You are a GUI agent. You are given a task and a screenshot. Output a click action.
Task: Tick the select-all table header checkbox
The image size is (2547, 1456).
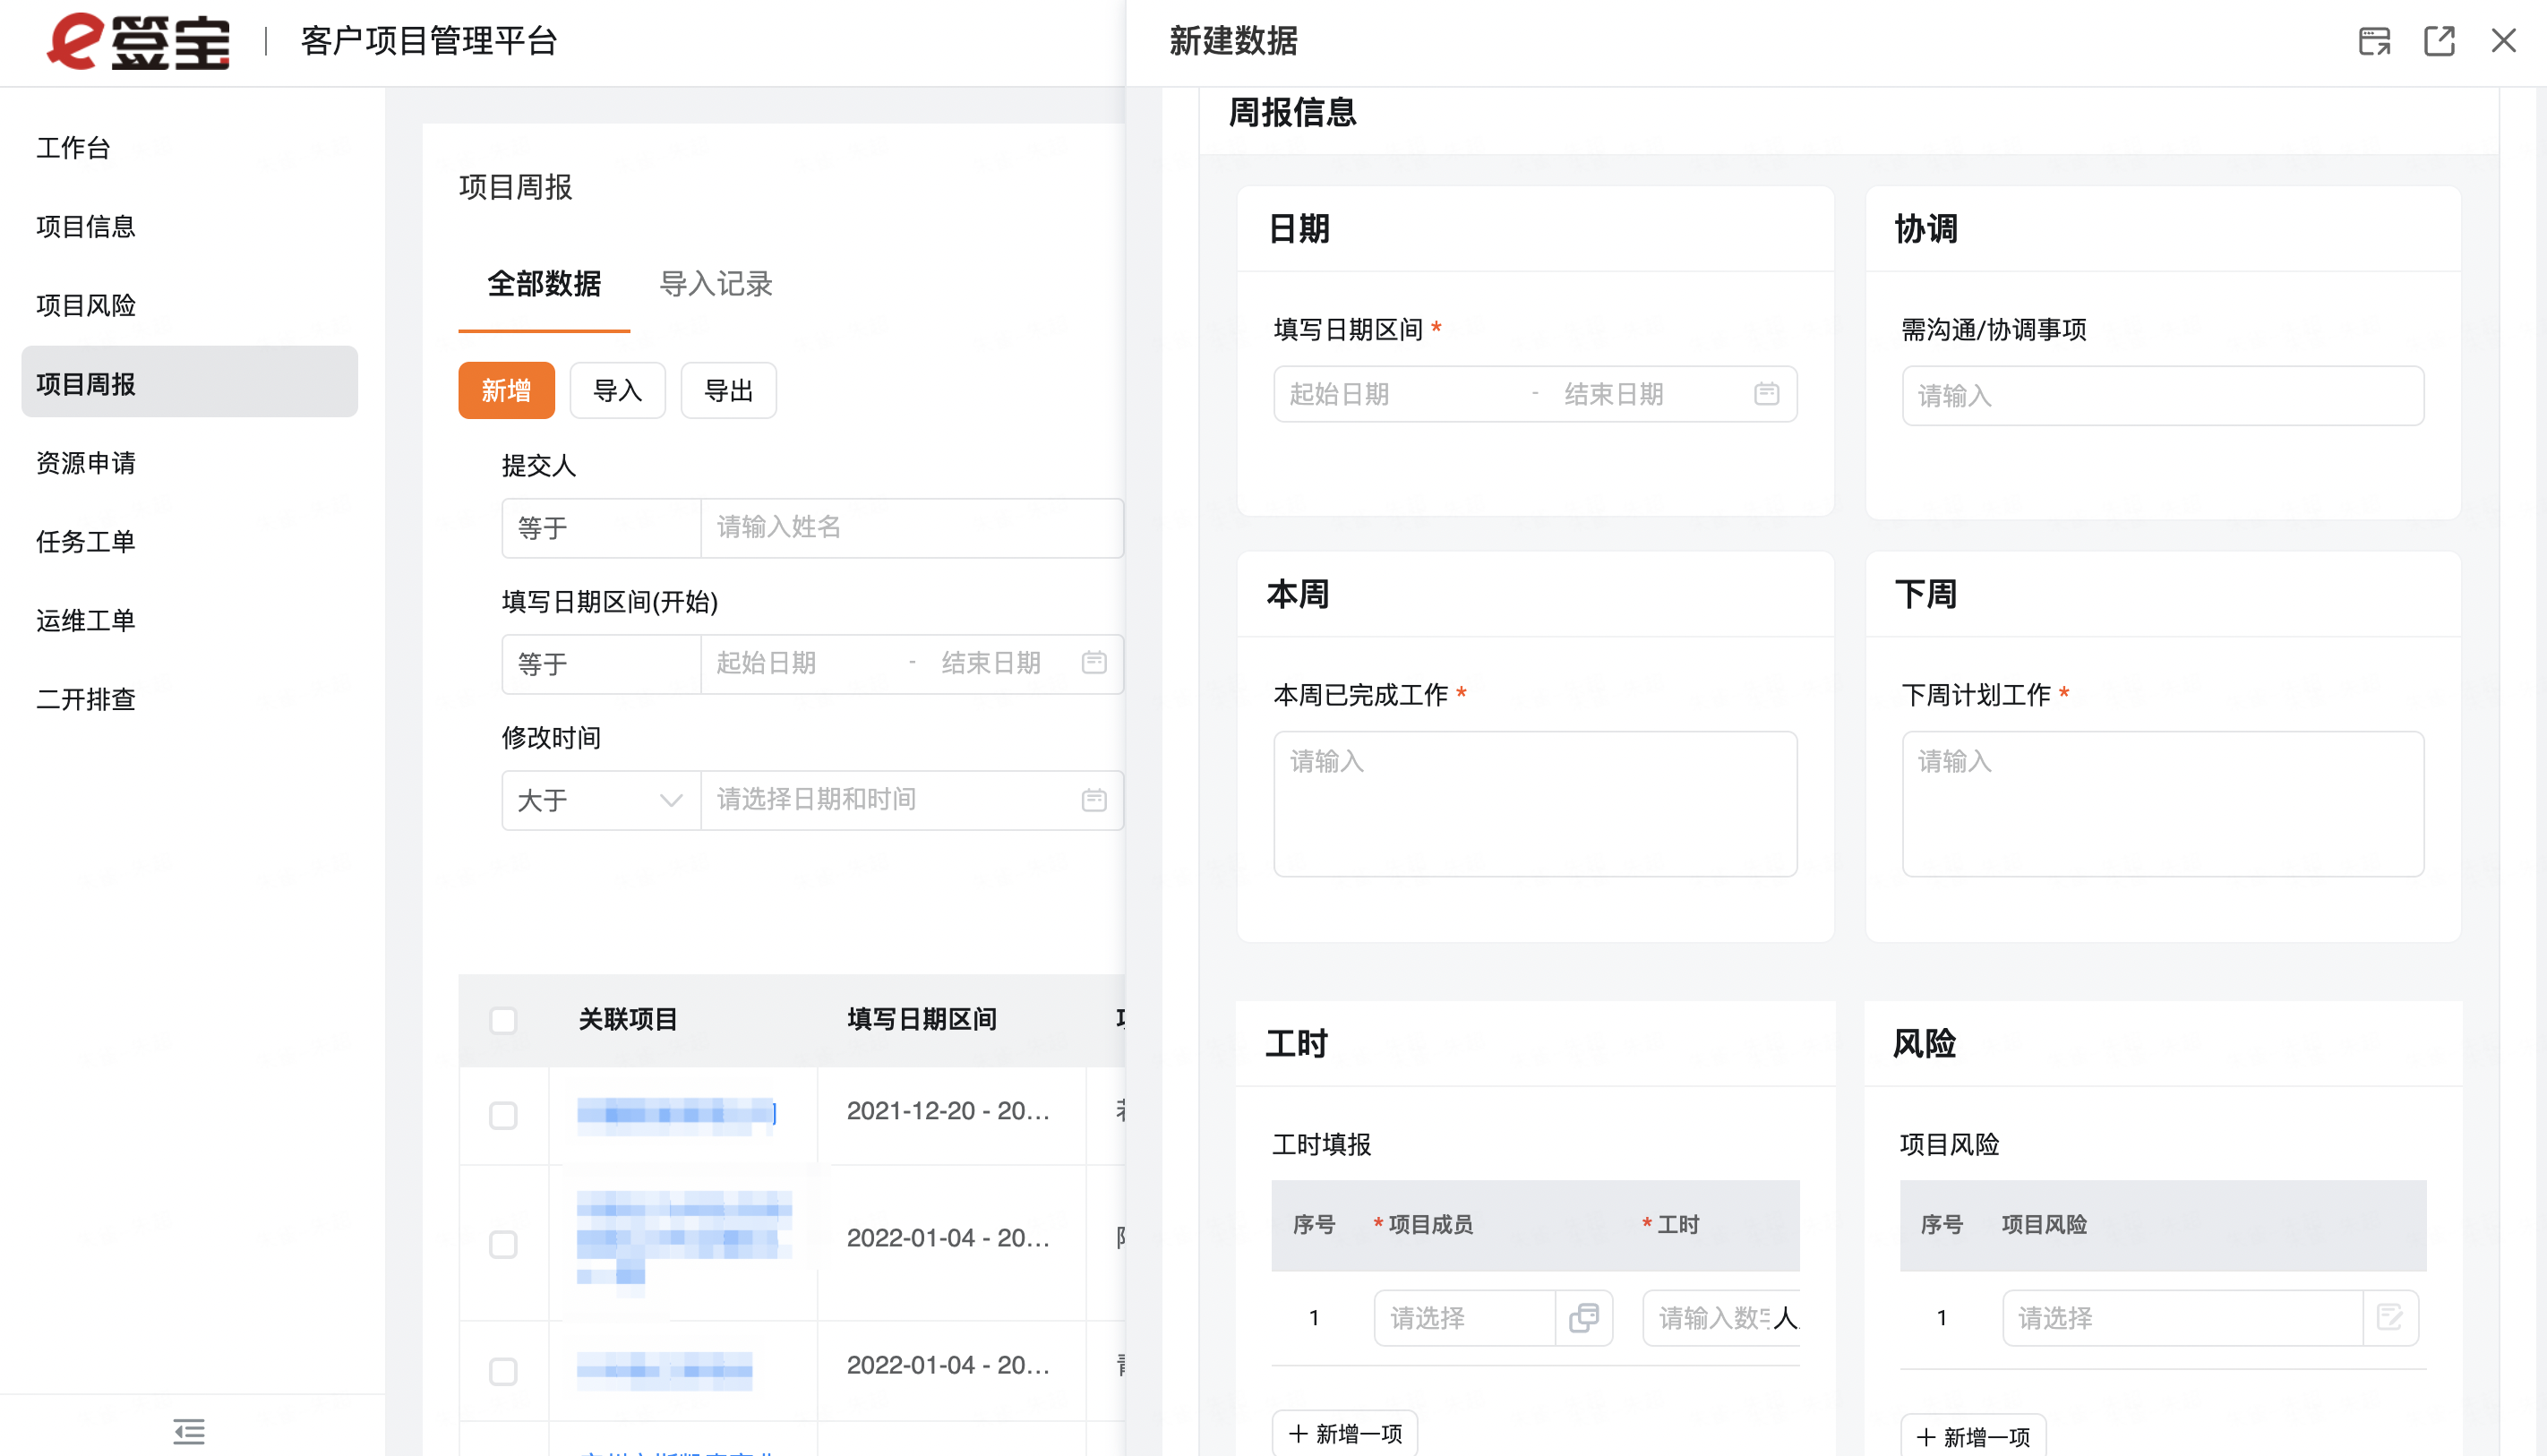click(503, 1020)
